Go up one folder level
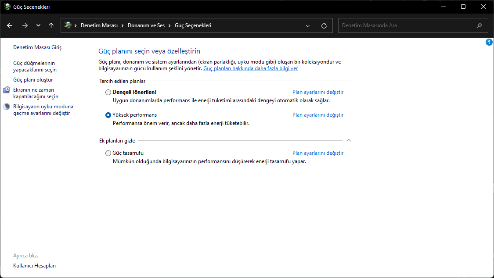 51,25
